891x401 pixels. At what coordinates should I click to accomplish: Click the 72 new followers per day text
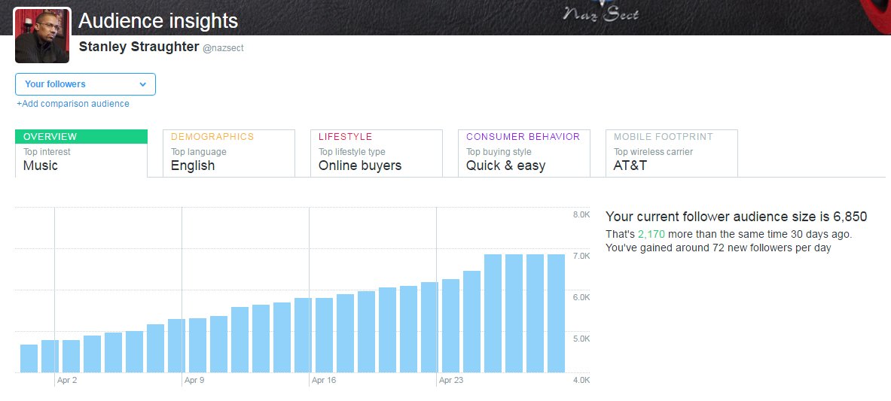point(719,248)
